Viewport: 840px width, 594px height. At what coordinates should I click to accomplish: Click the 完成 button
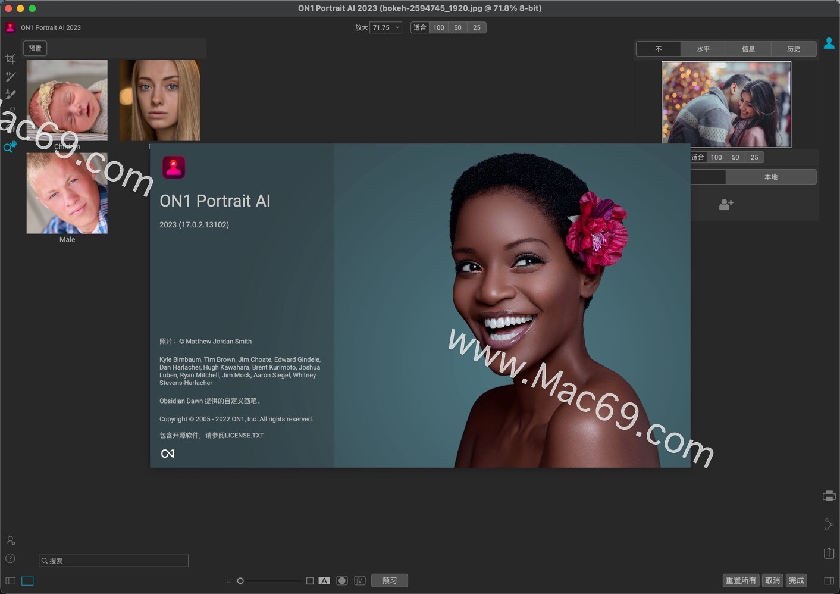coord(797,580)
